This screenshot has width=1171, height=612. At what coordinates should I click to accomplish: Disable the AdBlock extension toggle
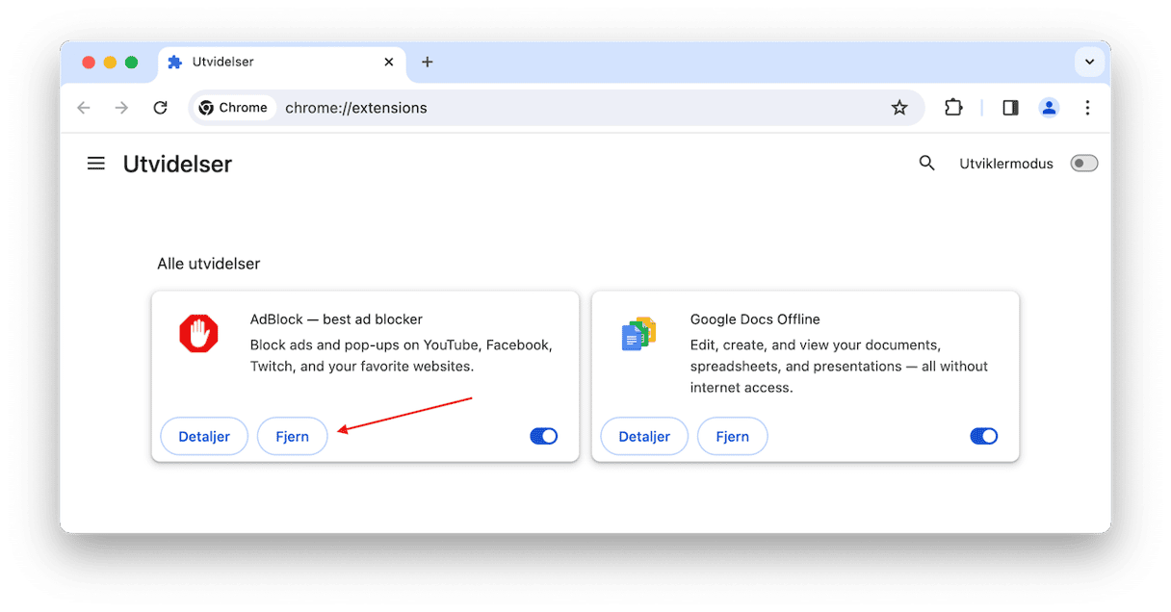[544, 436]
